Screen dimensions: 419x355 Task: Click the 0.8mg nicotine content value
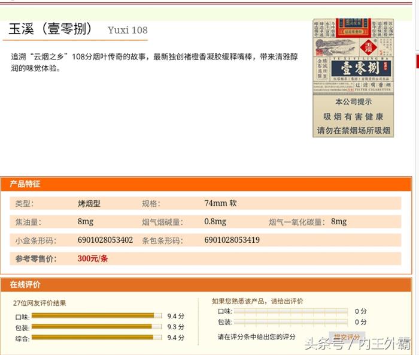point(215,222)
